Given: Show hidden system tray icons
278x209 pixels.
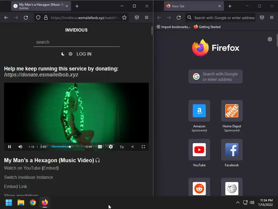Looking at the screenshot, I should click(x=238, y=202).
